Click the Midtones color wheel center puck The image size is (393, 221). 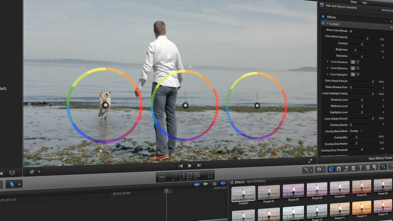[x=185, y=105]
